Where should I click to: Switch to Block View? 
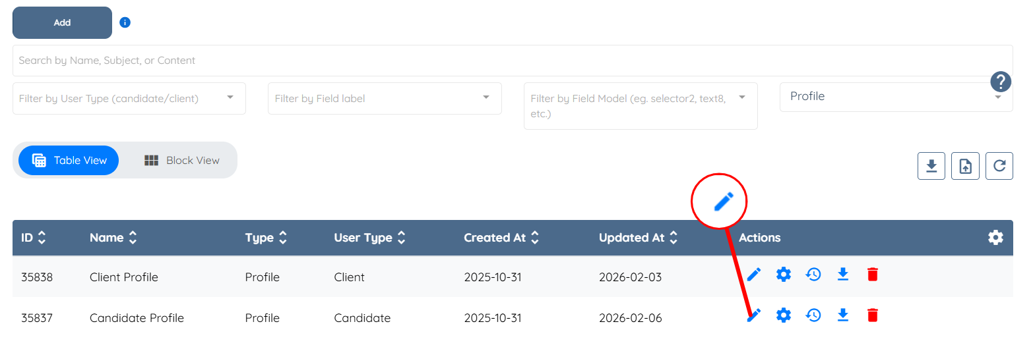coord(181,161)
